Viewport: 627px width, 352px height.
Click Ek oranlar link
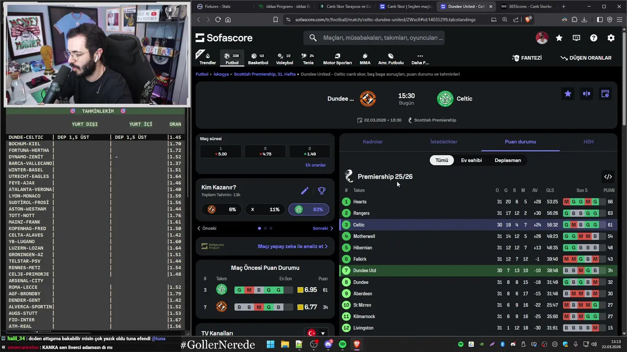(315, 165)
